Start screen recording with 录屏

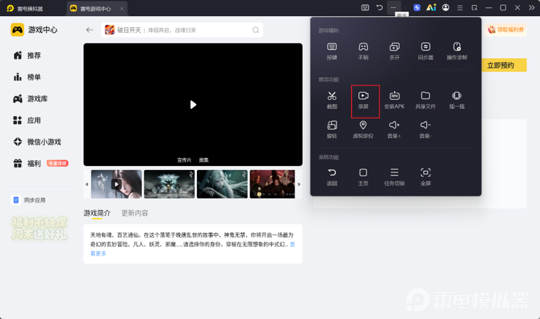[363, 100]
